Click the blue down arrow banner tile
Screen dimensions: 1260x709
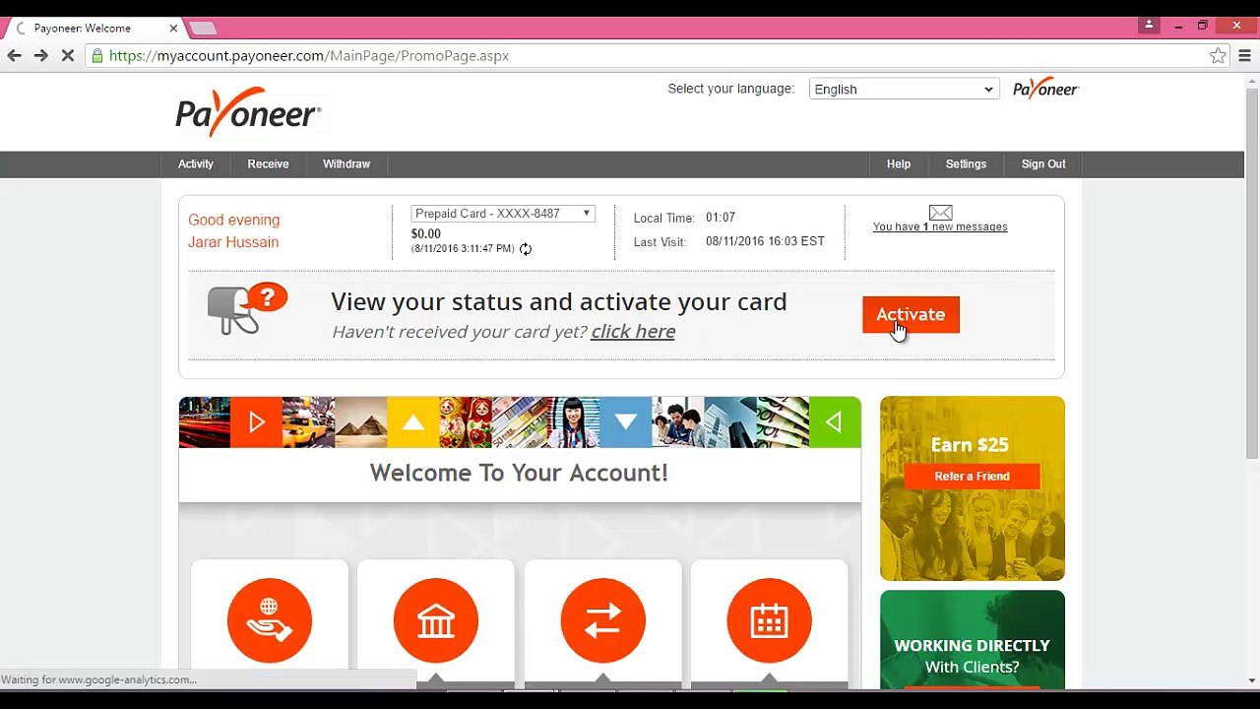click(625, 422)
